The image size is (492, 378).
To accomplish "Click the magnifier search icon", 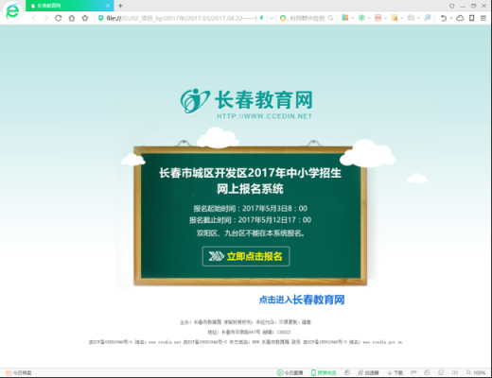I will pyautogui.click(x=330, y=18).
